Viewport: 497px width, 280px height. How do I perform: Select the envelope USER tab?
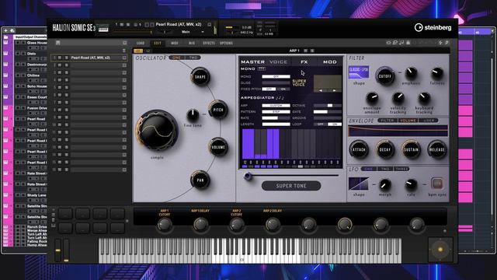[429, 121]
